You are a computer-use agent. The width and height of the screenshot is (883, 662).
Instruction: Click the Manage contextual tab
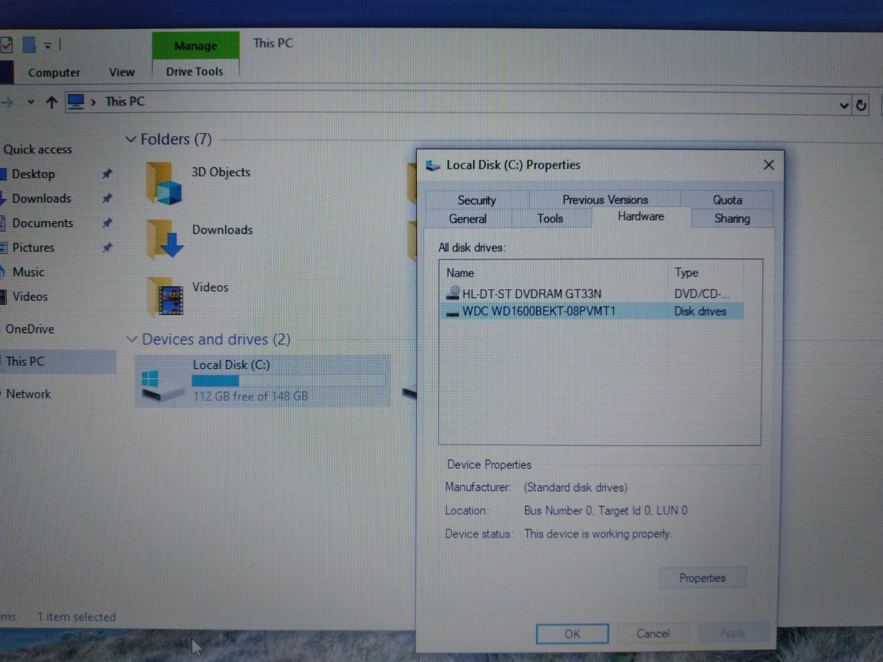tap(196, 46)
